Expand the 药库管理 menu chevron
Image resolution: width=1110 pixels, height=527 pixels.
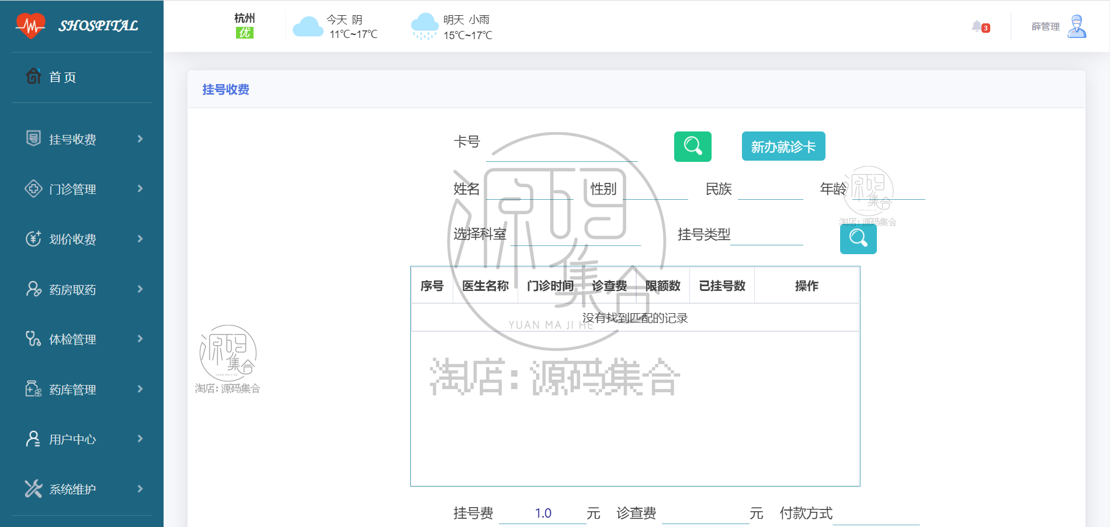[x=140, y=389]
